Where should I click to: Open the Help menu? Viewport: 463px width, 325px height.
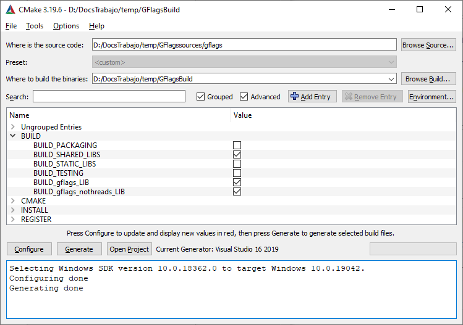(96, 26)
